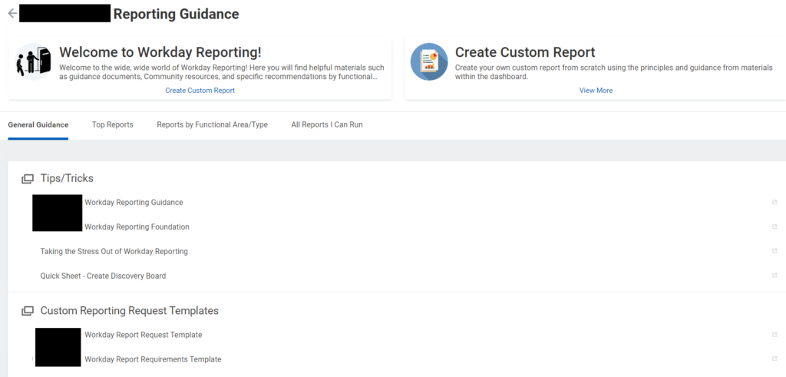
Task: Select the General Guidance tab
Action: coord(38,125)
